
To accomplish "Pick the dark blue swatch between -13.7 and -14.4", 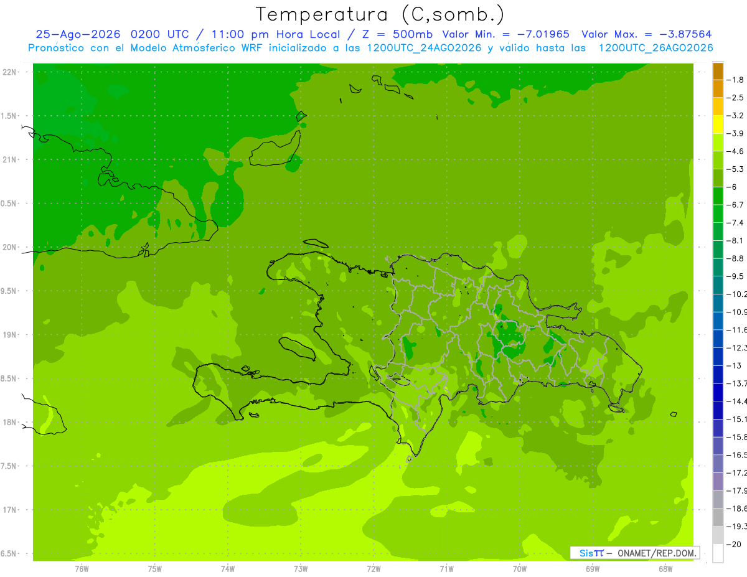I will [x=718, y=392].
